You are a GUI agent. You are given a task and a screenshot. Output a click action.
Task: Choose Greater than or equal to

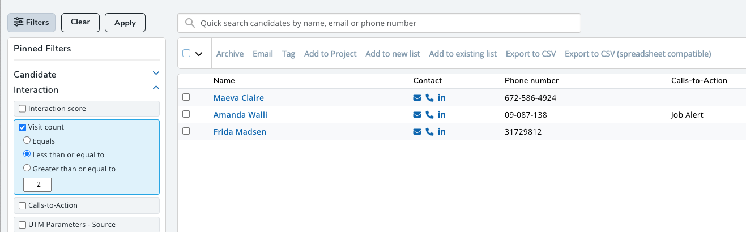click(x=27, y=168)
